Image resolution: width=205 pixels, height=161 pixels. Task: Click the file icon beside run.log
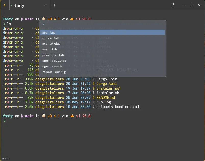pyautogui.click(x=94, y=102)
